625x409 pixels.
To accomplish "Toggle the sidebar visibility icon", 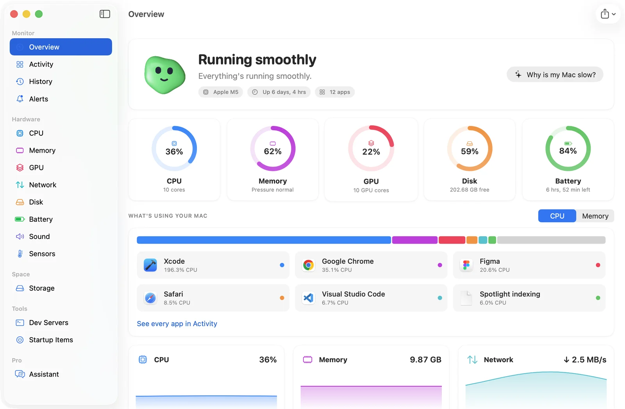I will [x=105, y=14].
